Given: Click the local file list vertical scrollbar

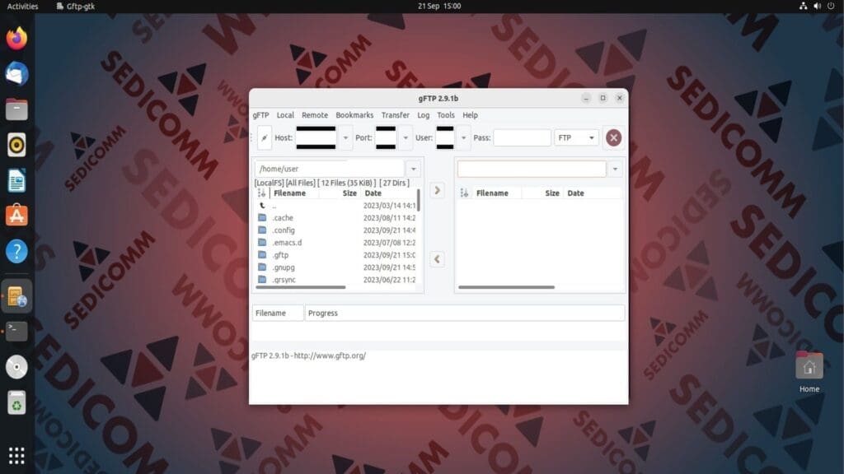Looking at the screenshot, I should click(x=418, y=200).
